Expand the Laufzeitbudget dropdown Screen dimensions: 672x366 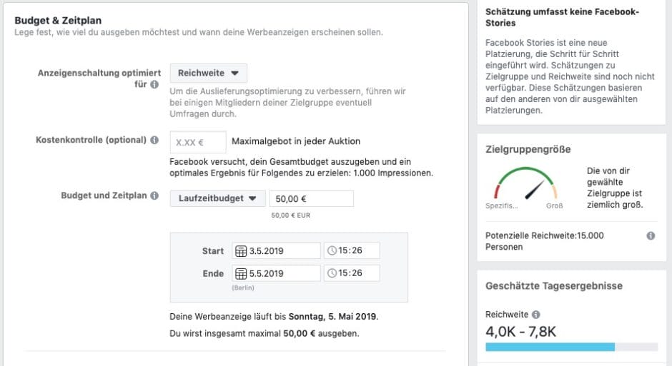tap(217, 199)
